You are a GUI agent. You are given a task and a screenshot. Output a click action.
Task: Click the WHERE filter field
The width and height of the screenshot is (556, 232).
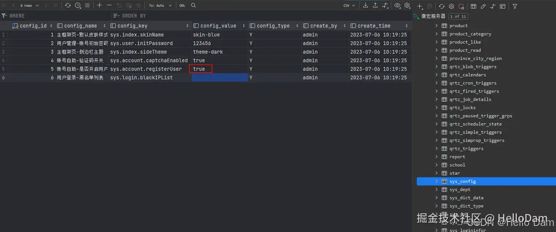click(56, 16)
